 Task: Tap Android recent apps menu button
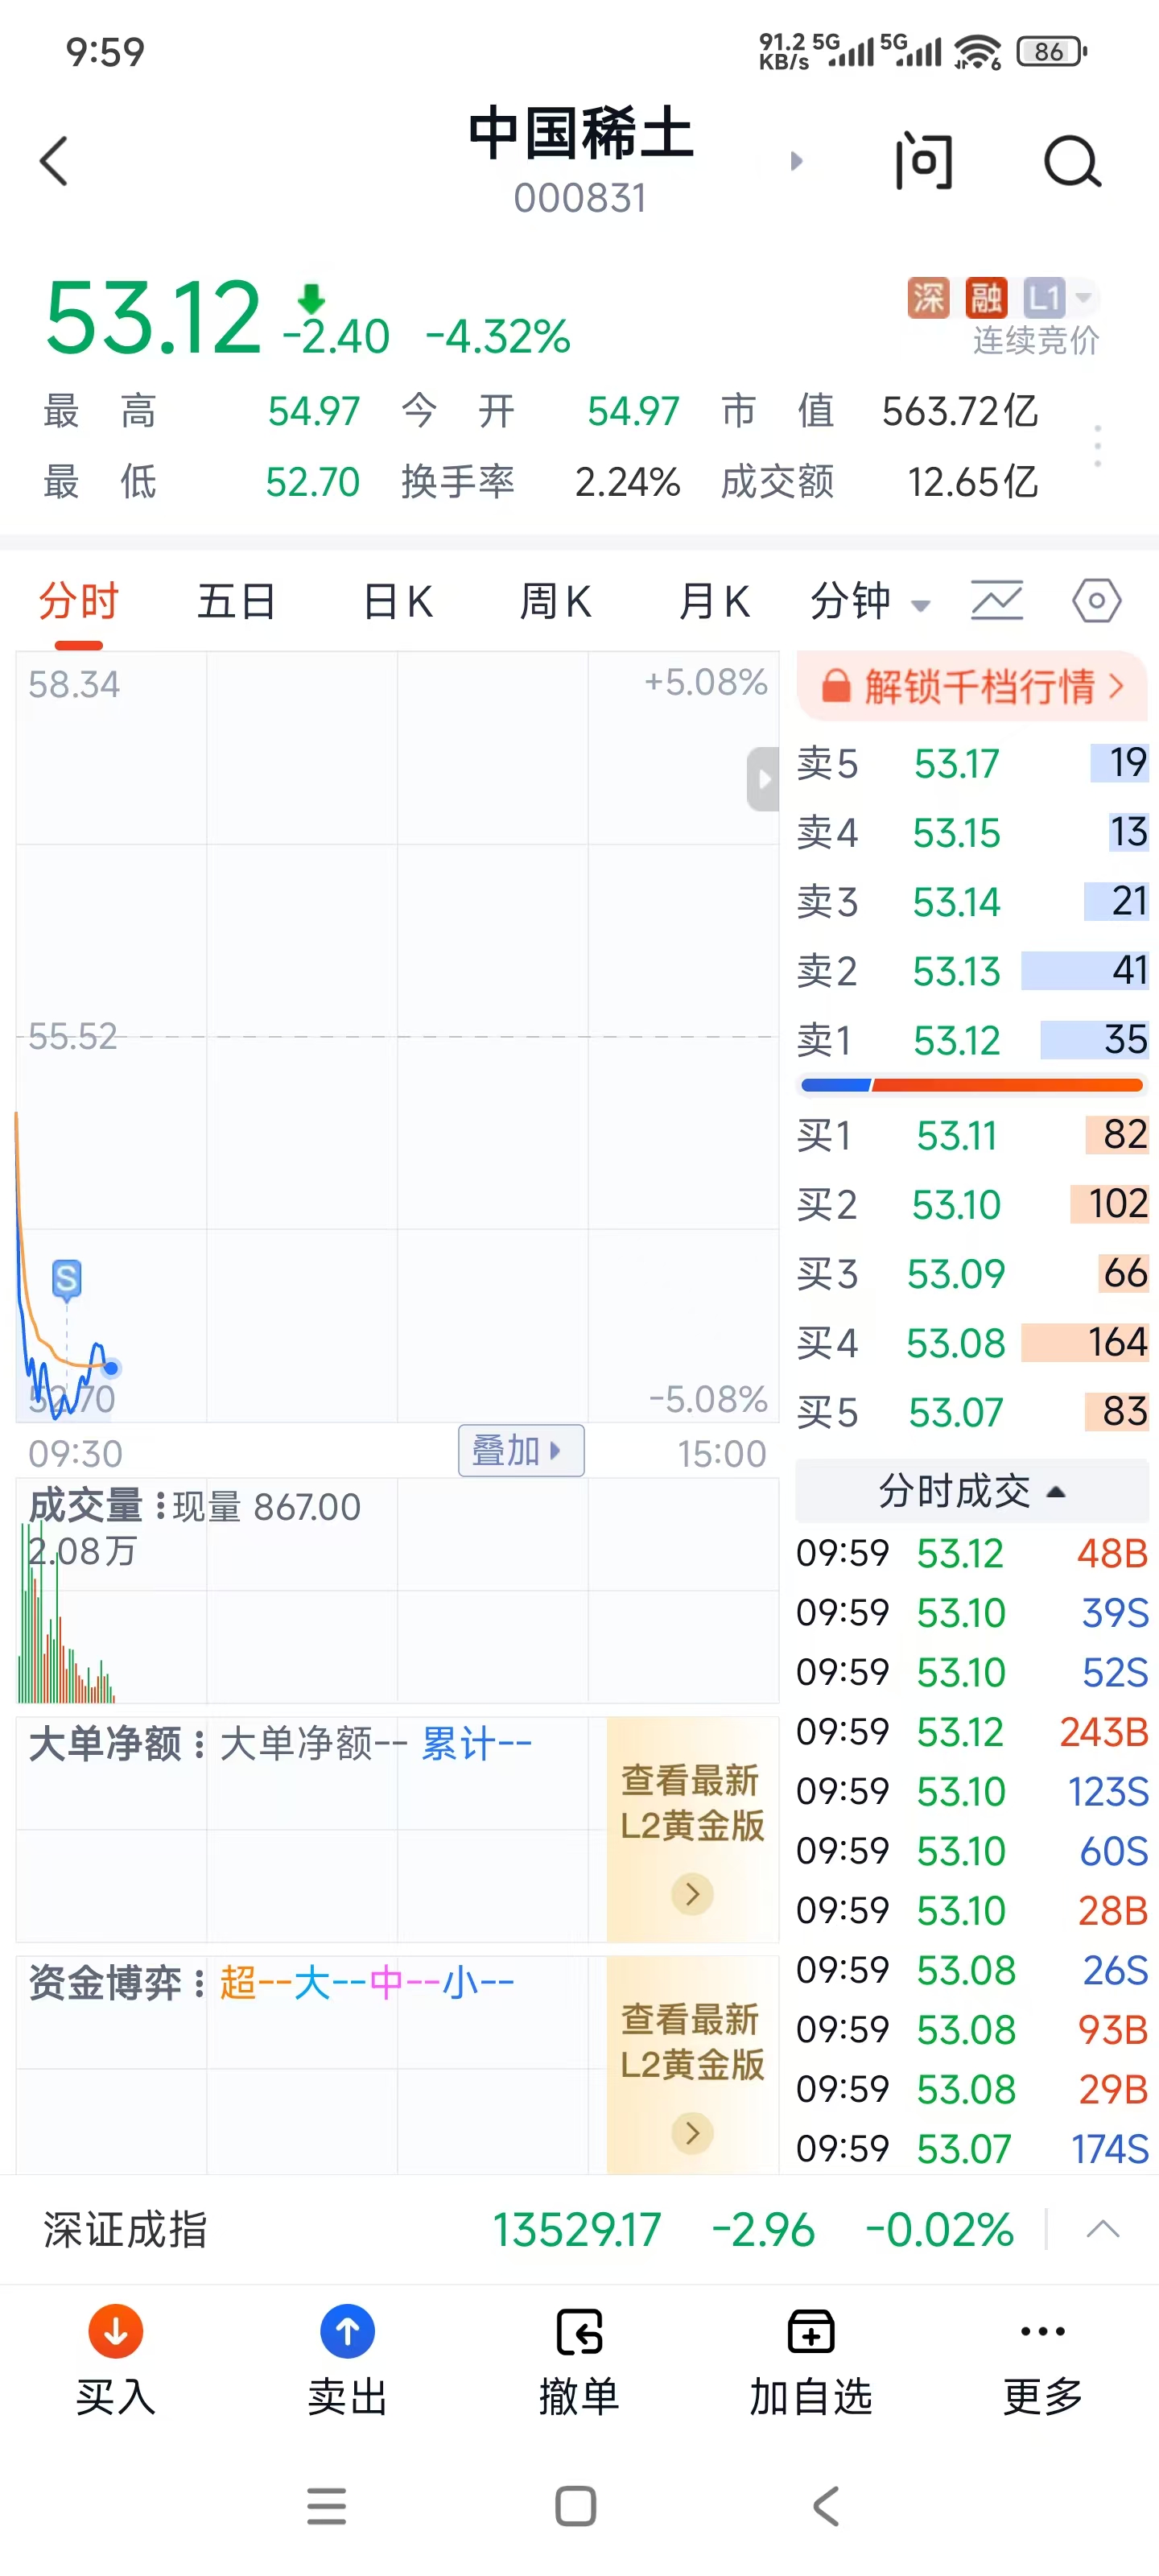pyautogui.click(x=326, y=2506)
